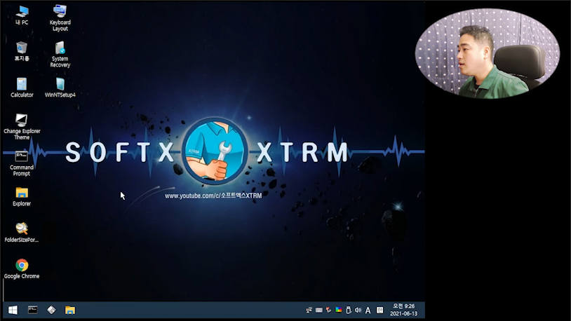This screenshot has height=321, width=571.
Task: Click the System Recovery desktop icon
Action: pyautogui.click(x=60, y=55)
